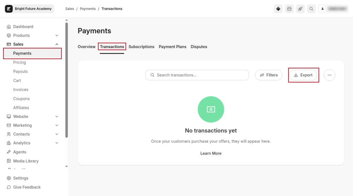Click the sidebar scrollbar thumb

coord(67,80)
